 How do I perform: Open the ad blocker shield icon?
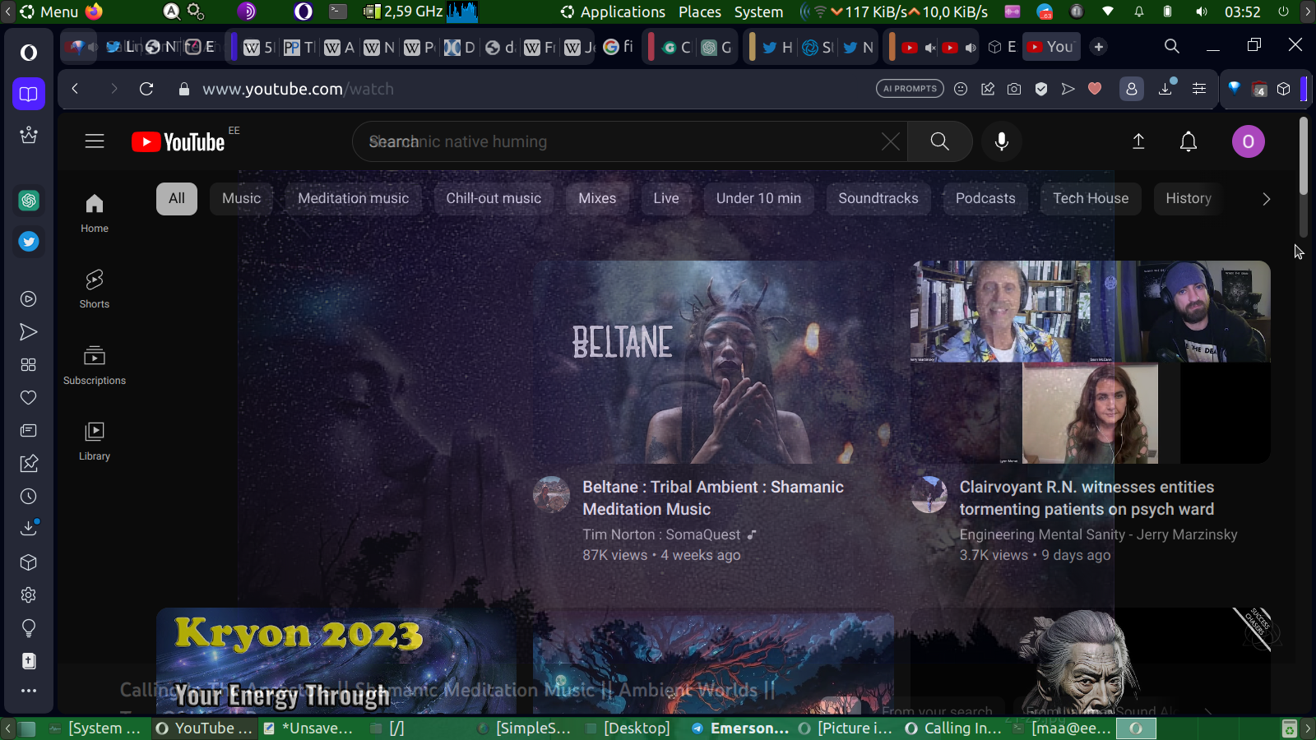1041,89
